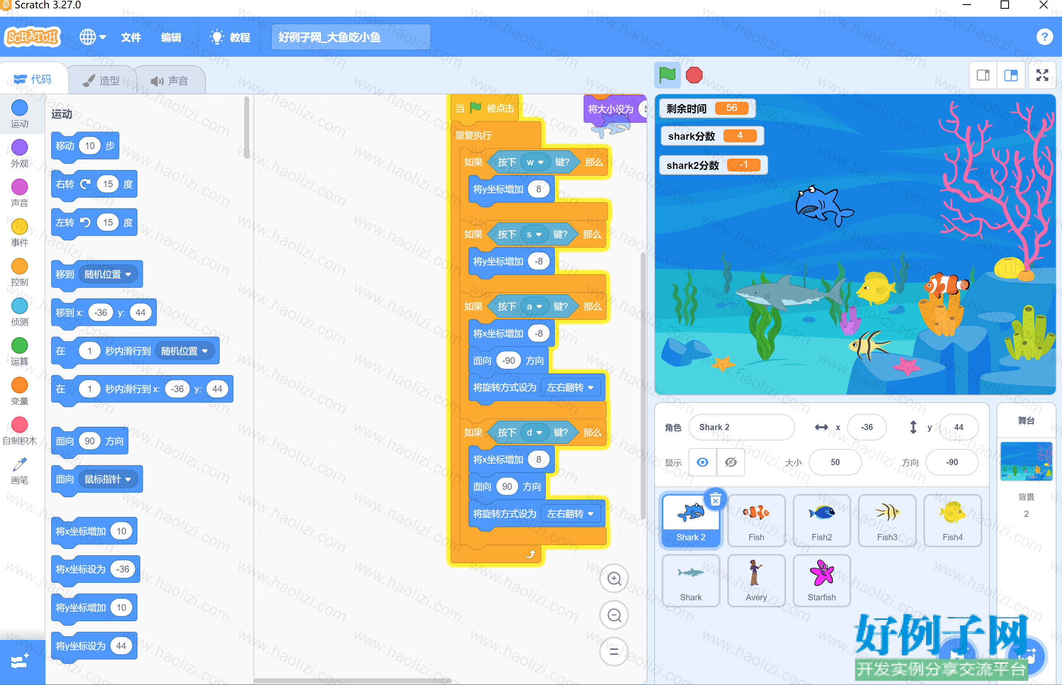Open the 声音 sounds tab
Screen dimensions: 1062x685
pos(169,81)
